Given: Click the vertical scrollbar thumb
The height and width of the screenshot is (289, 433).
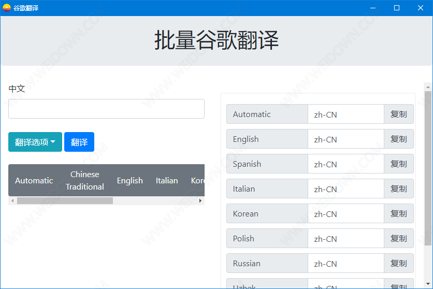Looking at the screenshot, I should coord(428,168).
